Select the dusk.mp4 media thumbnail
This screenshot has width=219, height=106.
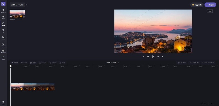pyautogui.click(x=17, y=14)
